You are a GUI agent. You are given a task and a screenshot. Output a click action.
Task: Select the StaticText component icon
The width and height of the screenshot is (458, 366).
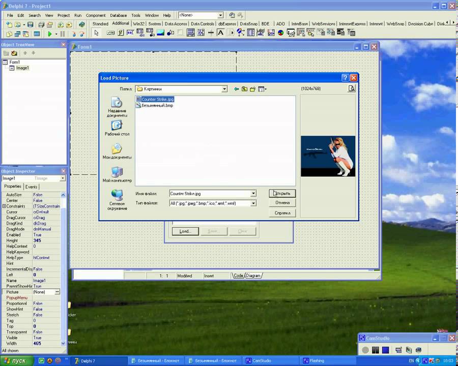(220, 33)
